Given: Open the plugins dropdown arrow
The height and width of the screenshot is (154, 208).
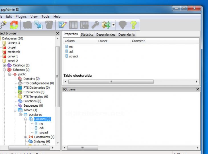Looking at the screenshot, I should 114,25.
